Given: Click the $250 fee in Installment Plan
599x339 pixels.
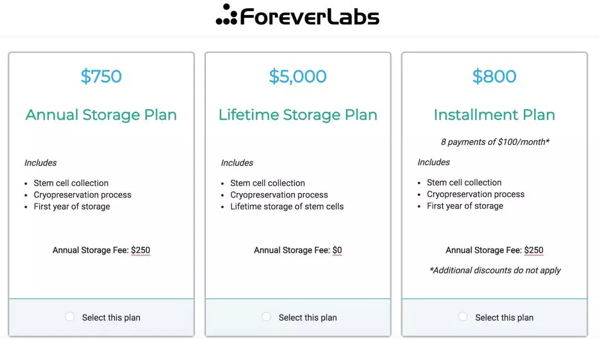Looking at the screenshot, I should pos(534,250).
